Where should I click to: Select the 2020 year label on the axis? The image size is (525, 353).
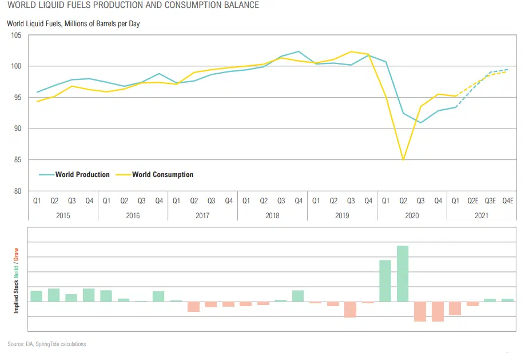pyautogui.click(x=412, y=216)
